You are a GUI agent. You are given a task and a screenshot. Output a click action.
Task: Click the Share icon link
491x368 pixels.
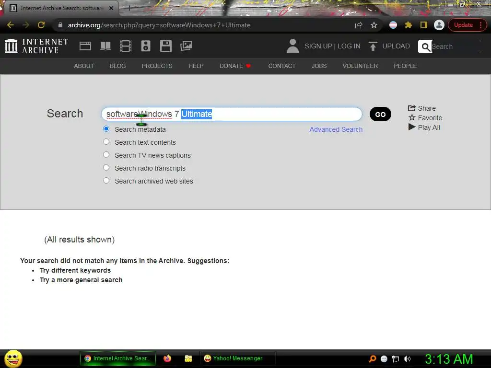click(x=422, y=108)
